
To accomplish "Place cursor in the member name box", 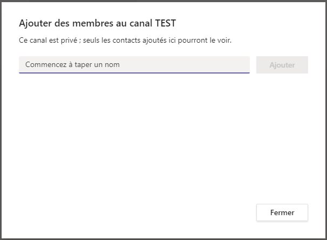I will pos(134,65).
